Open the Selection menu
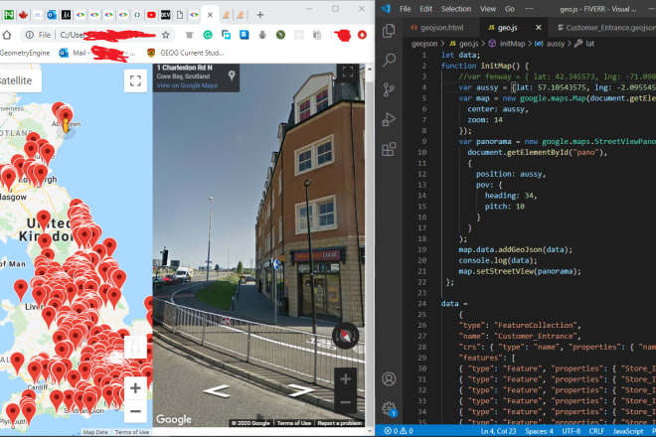This screenshot has height=437, width=656. coord(455,9)
